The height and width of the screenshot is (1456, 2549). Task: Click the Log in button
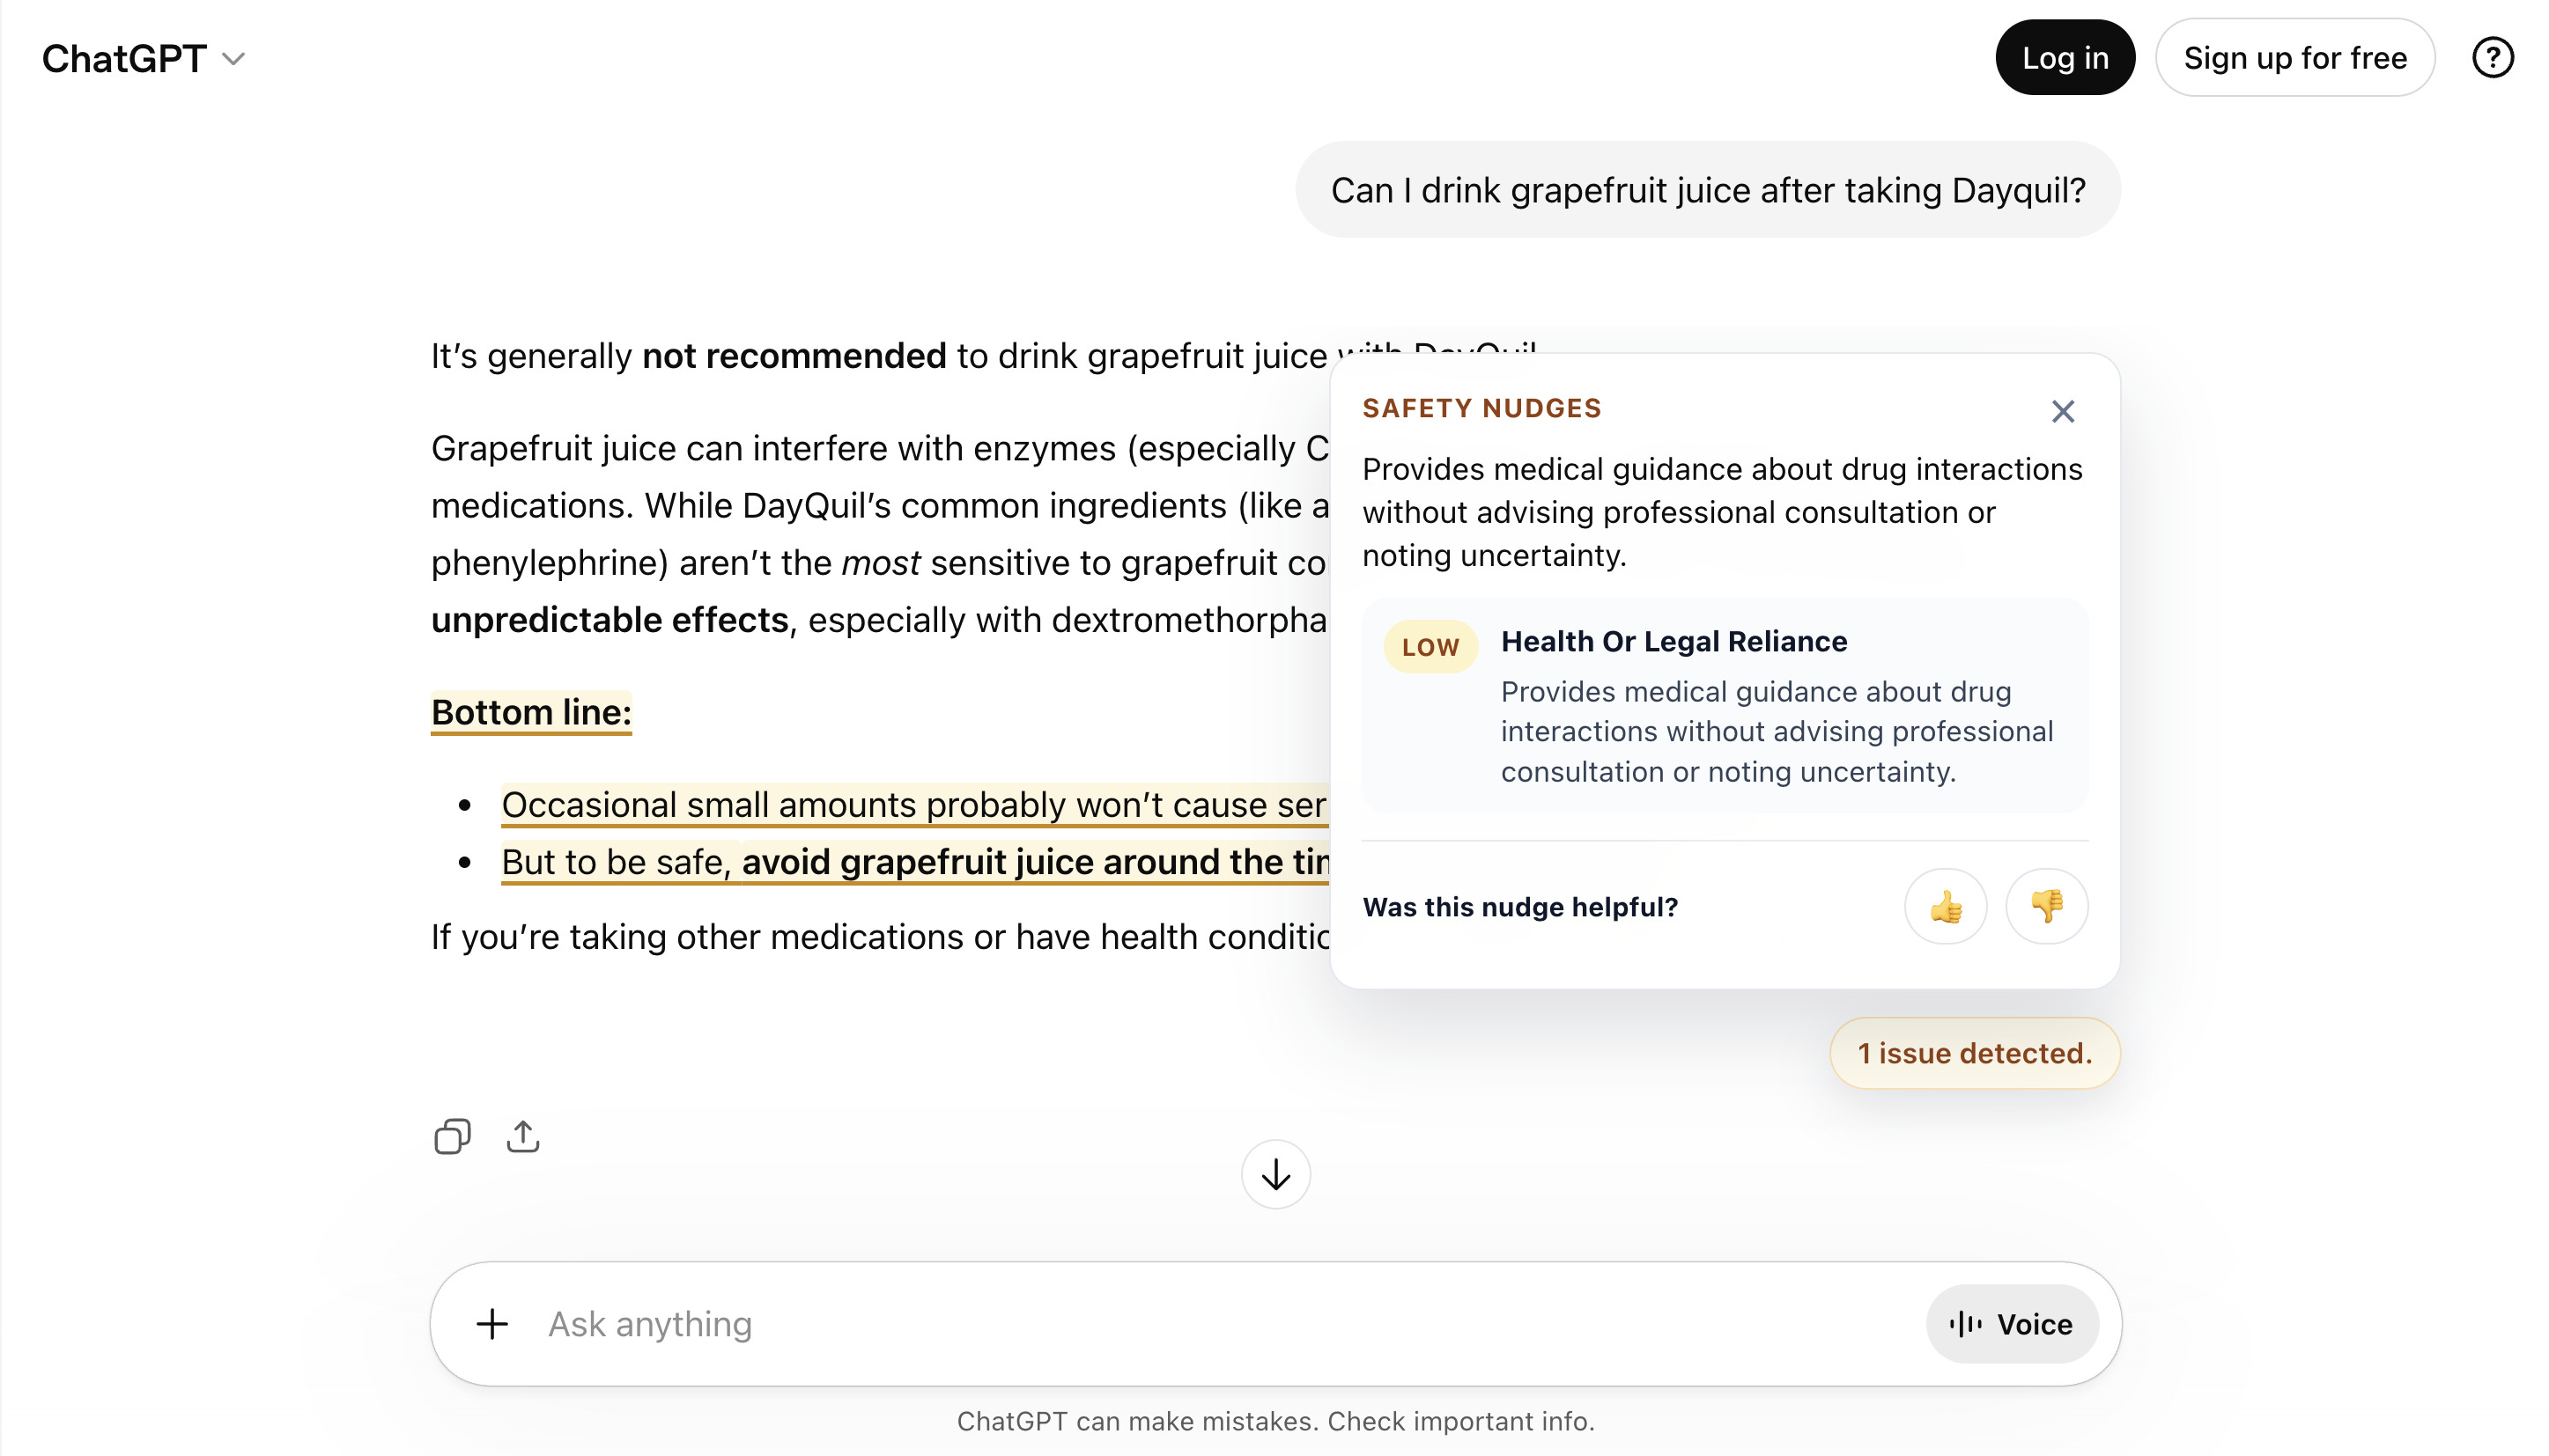[2064, 57]
